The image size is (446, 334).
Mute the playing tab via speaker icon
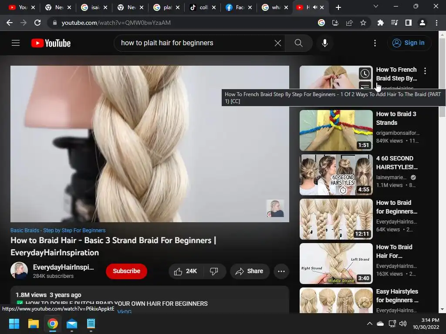315,7
